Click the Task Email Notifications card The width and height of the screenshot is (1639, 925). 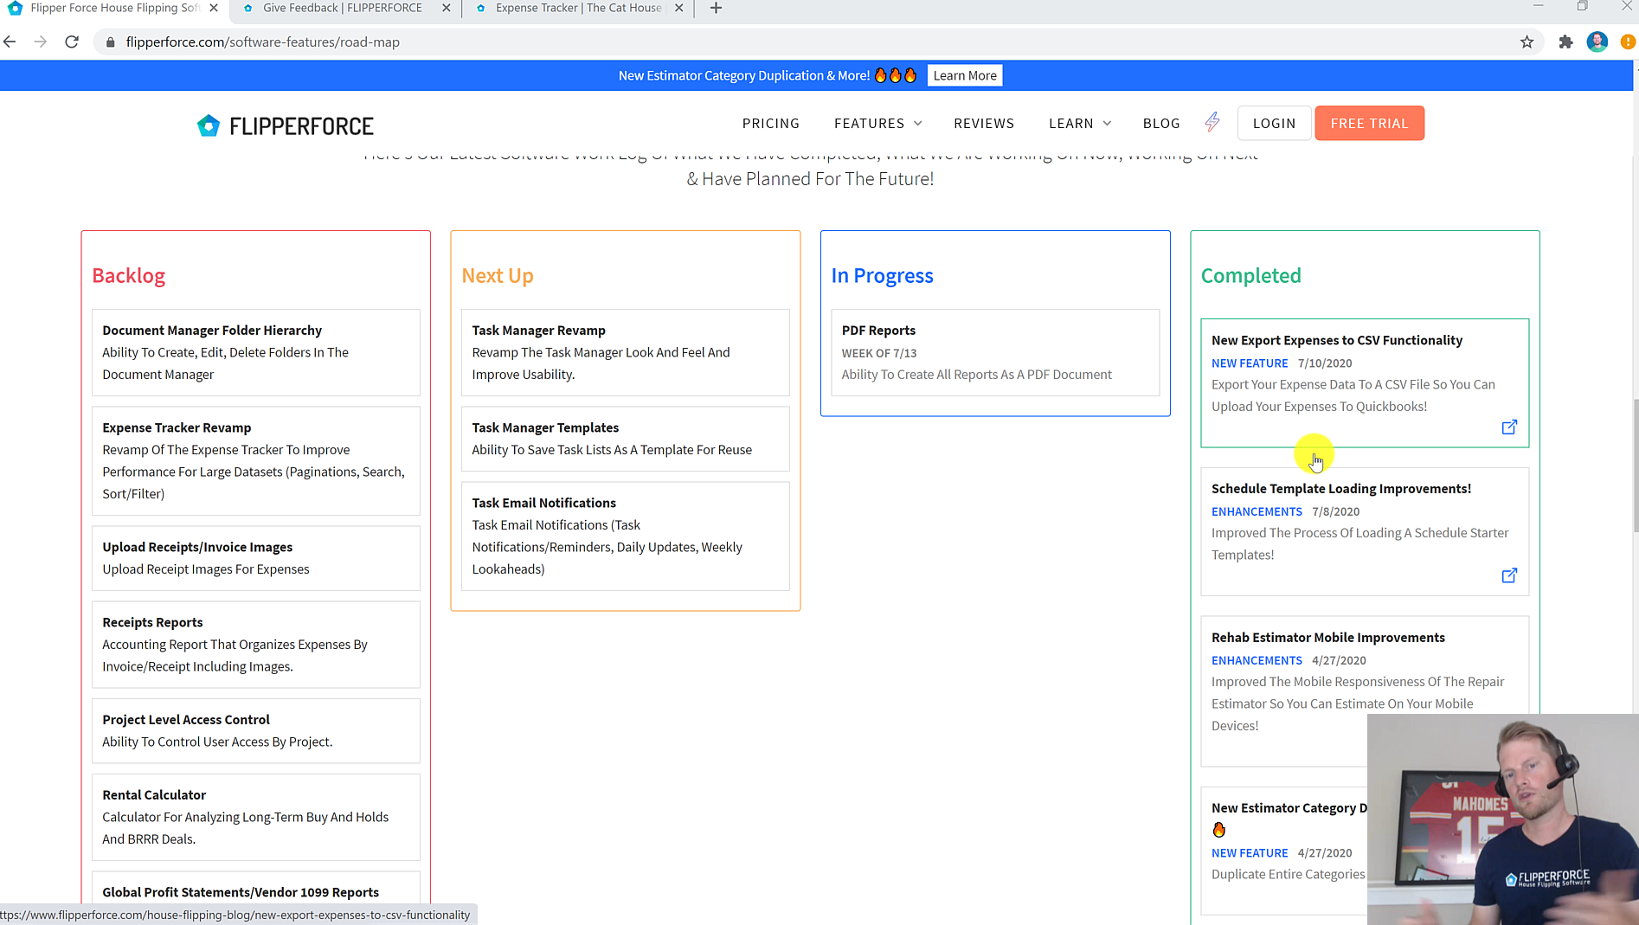click(x=625, y=536)
